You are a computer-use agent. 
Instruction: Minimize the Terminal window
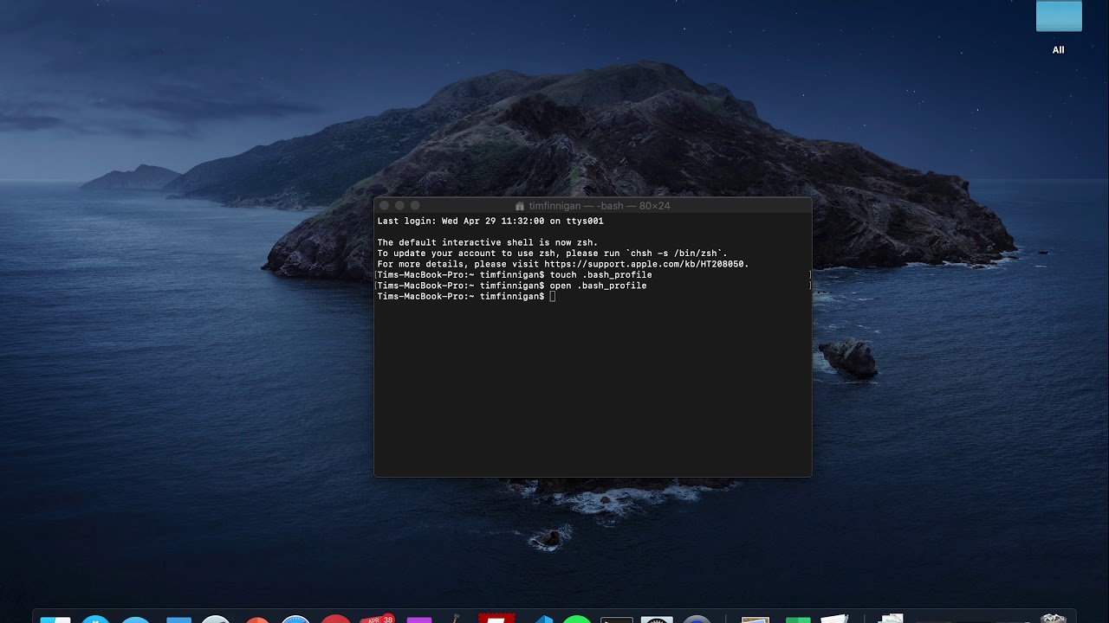point(399,206)
